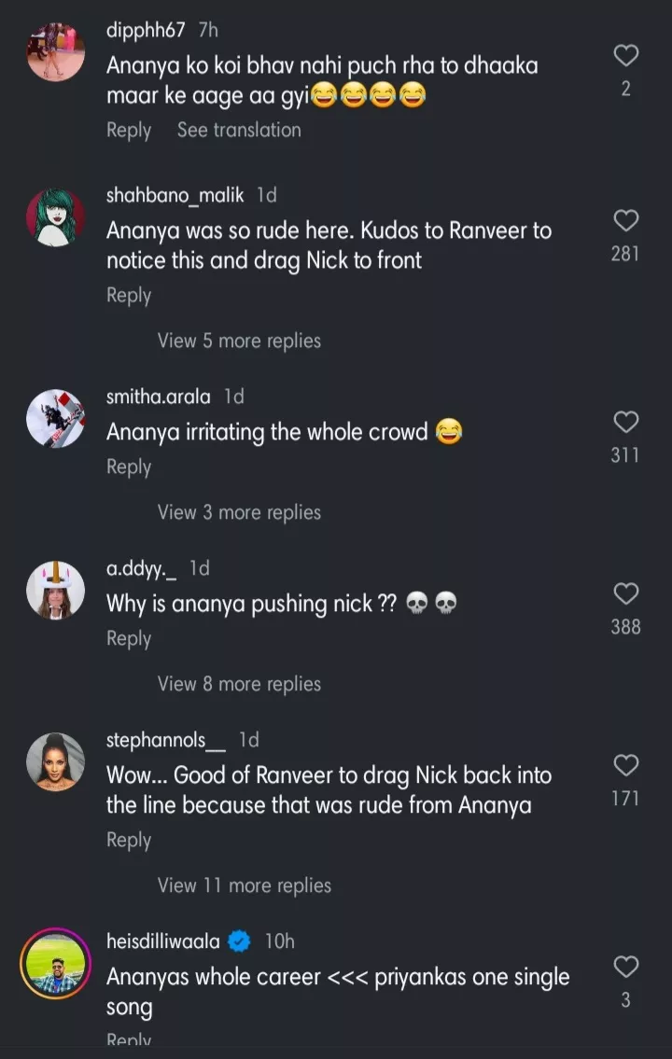Expand View 11 more replies
This screenshot has height=1059, width=672.
[x=245, y=886]
